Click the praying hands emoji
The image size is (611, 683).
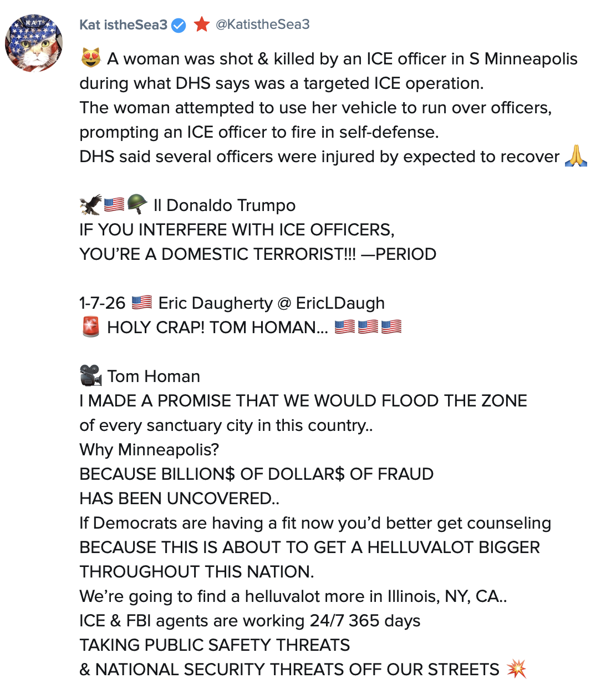pyautogui.click(x=576, y=156)
